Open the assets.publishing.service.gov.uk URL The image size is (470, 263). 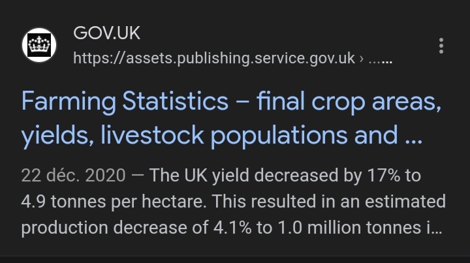215,59
